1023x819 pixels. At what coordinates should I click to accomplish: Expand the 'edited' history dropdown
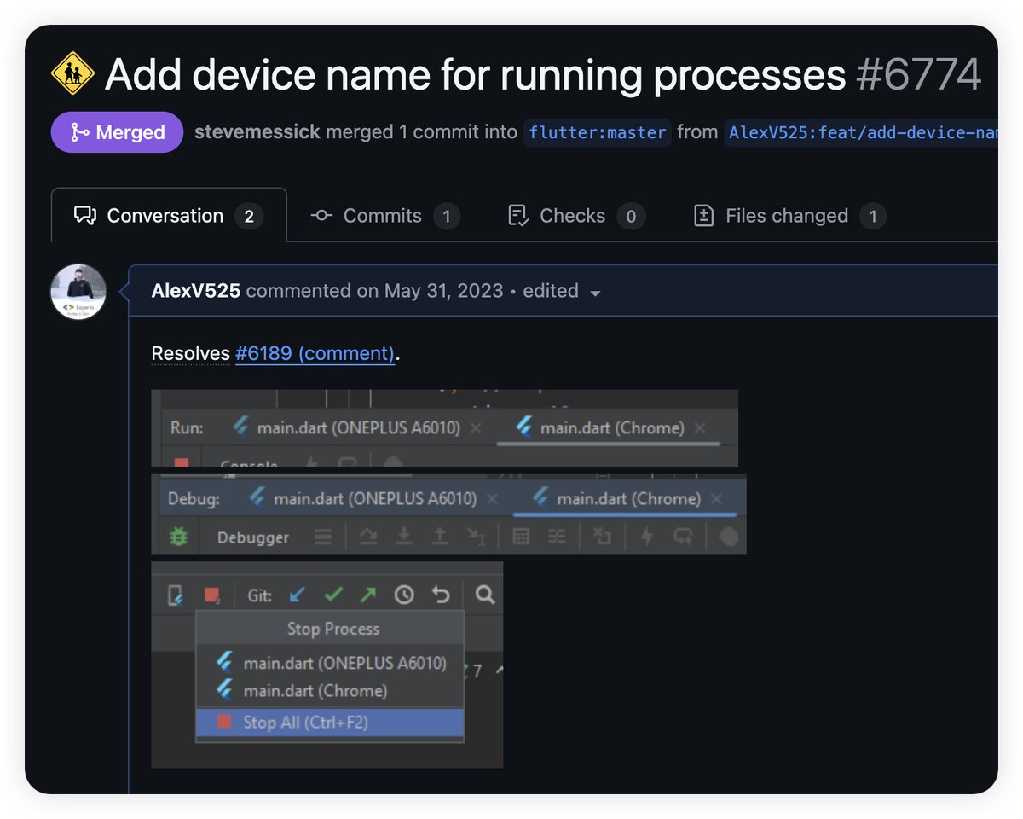[x=563, y=291]
